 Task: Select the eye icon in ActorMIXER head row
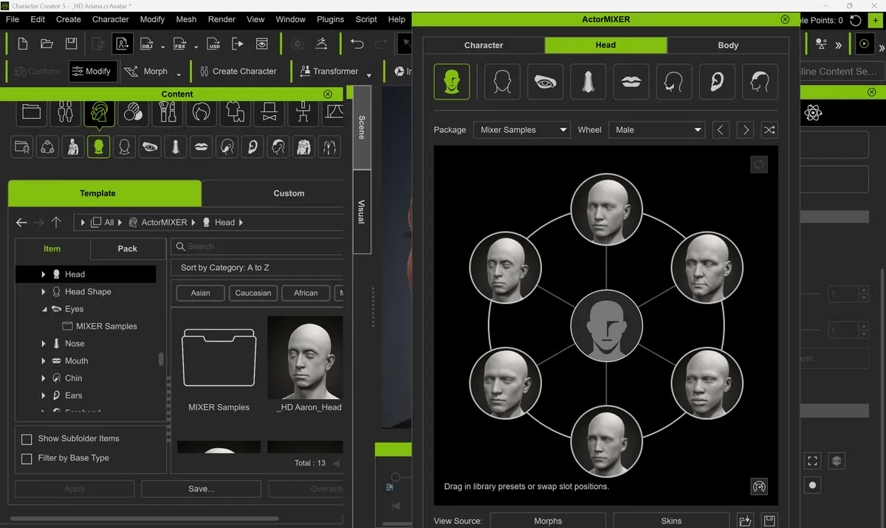[x=545, y=81]
